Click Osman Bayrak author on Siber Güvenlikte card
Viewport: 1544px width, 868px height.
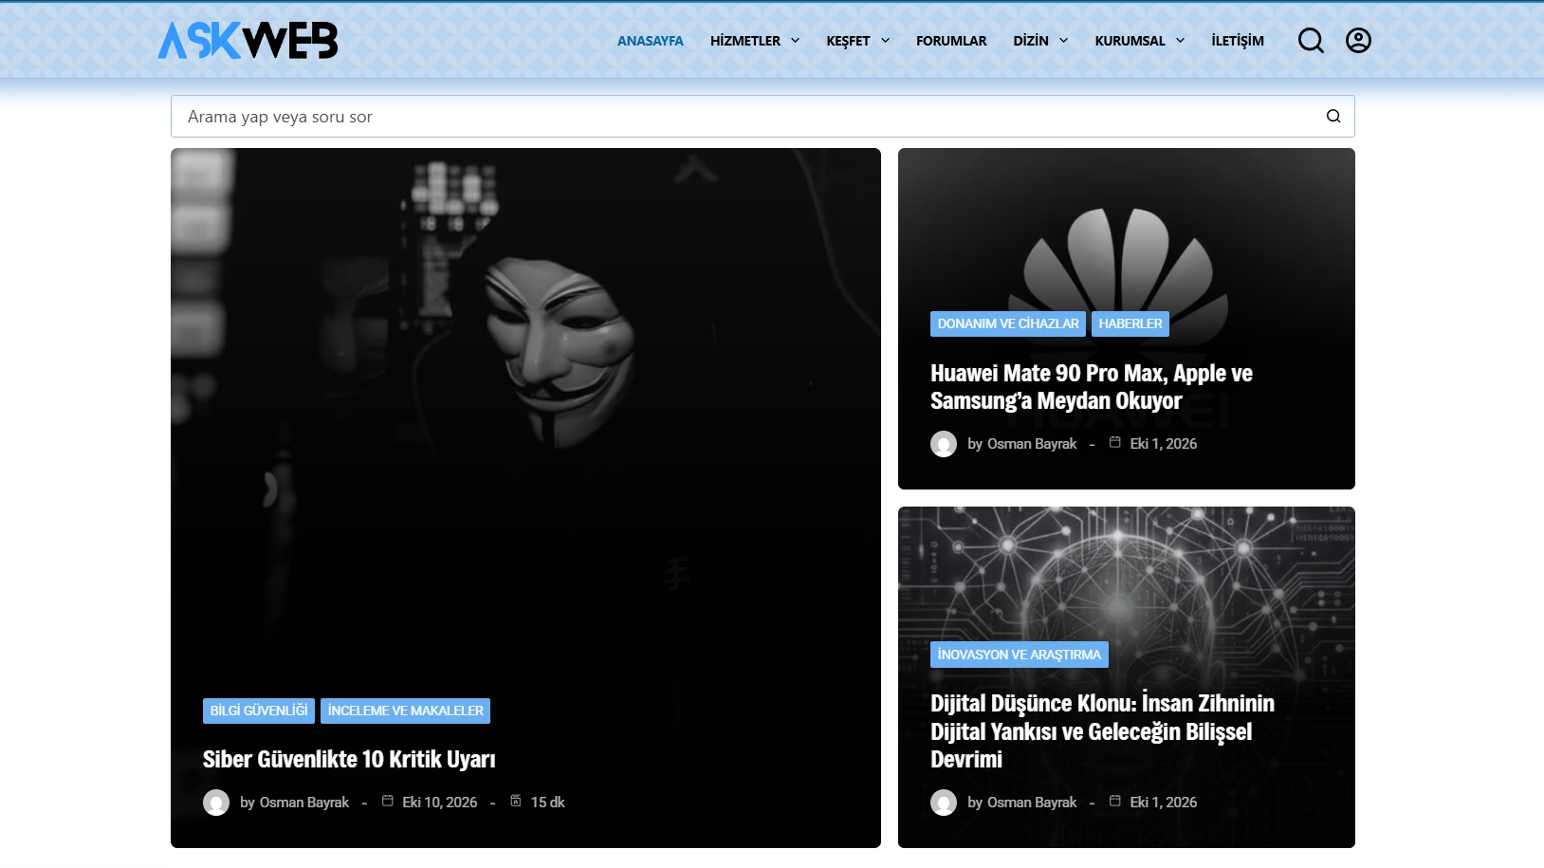click(304, 803)
